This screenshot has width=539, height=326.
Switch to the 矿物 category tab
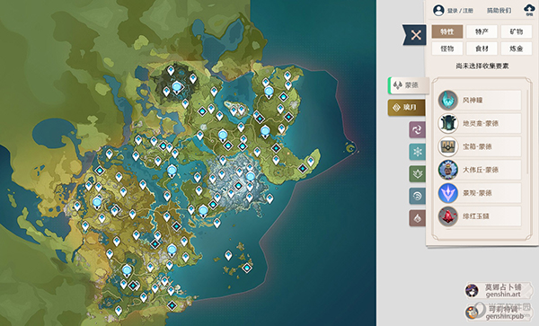(517, 31)
